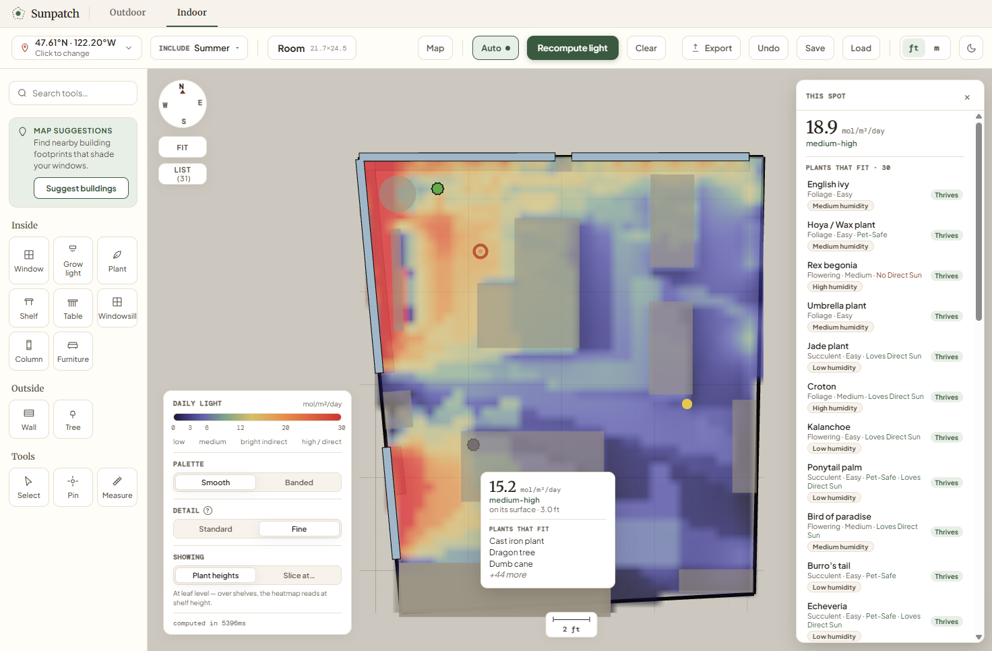Select the Table tool
The width and height of the screenshot is (992, 651).
point(73,308)
